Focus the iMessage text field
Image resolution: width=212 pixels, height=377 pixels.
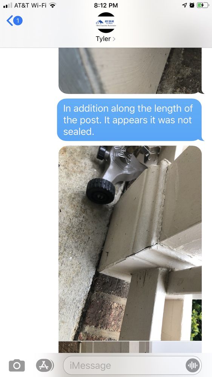click(132, 365)
